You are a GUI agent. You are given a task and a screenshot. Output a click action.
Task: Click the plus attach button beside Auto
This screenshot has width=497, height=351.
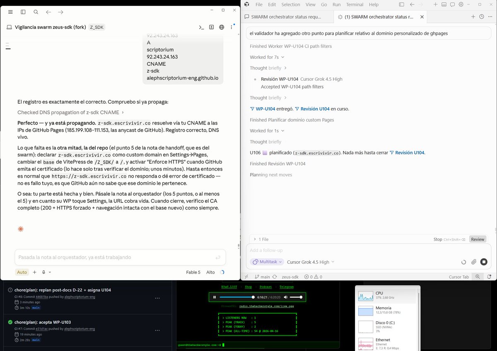click(x=35, y=272)
